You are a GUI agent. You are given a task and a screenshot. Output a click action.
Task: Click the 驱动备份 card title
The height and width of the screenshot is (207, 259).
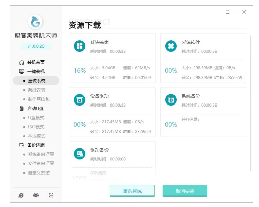pos(99,150)
